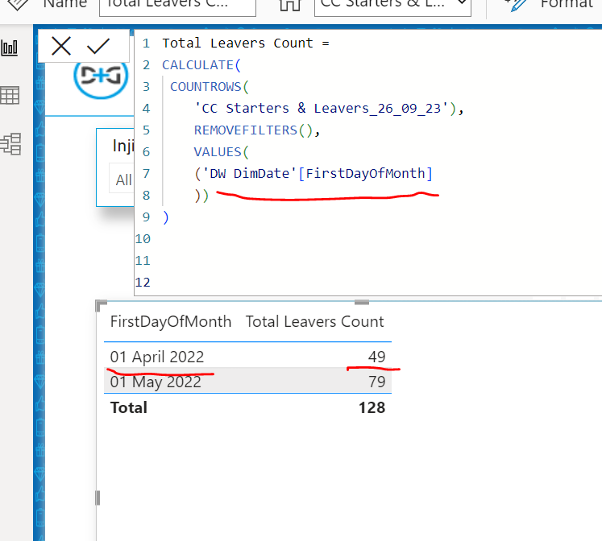602x541 pixels.
Task: Grab the table visual left edge handle
Action: pos(98,498)
